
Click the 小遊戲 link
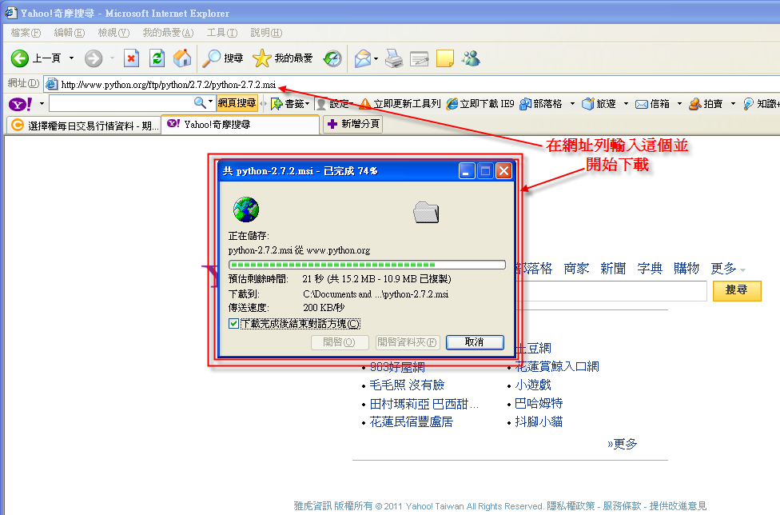point(533,385)
